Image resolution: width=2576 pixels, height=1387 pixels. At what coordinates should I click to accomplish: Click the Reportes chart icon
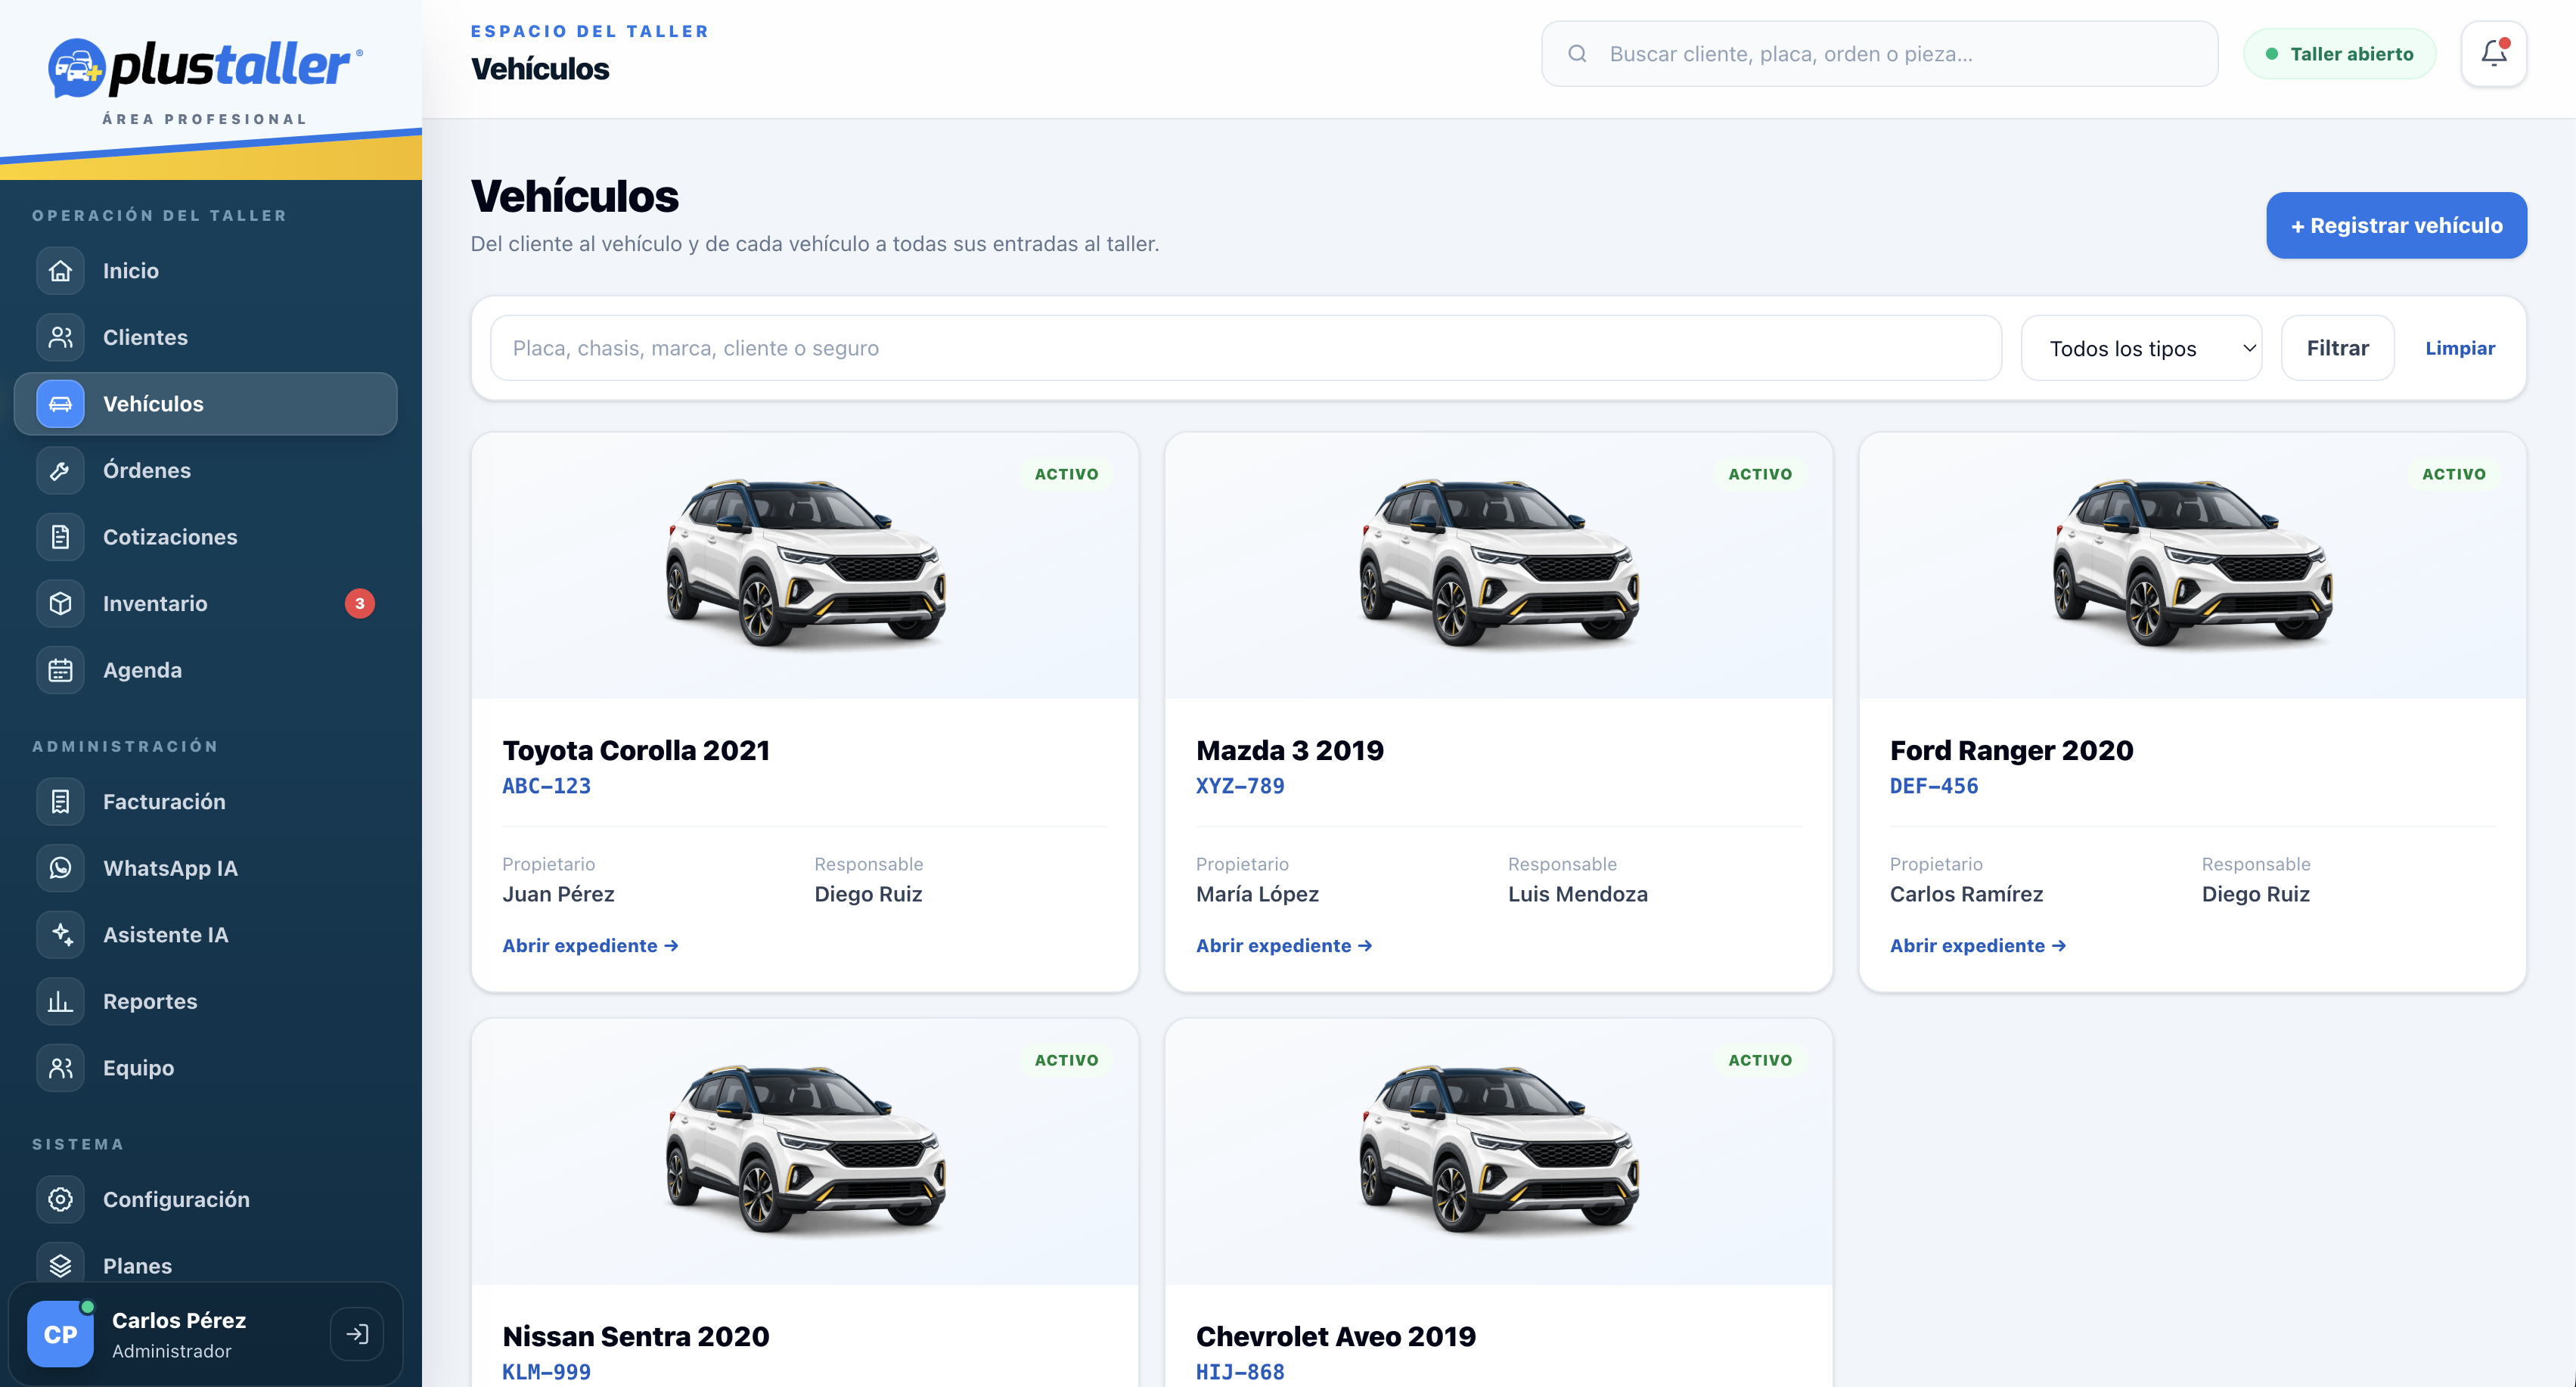pyautogui.click(x=60, y=1001)
